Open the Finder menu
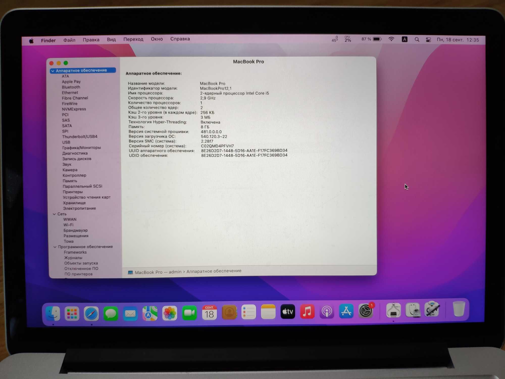 (48, 40)
